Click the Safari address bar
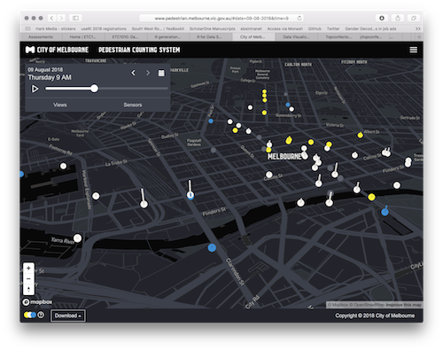 pyautogui.click(x=221, y=19)
